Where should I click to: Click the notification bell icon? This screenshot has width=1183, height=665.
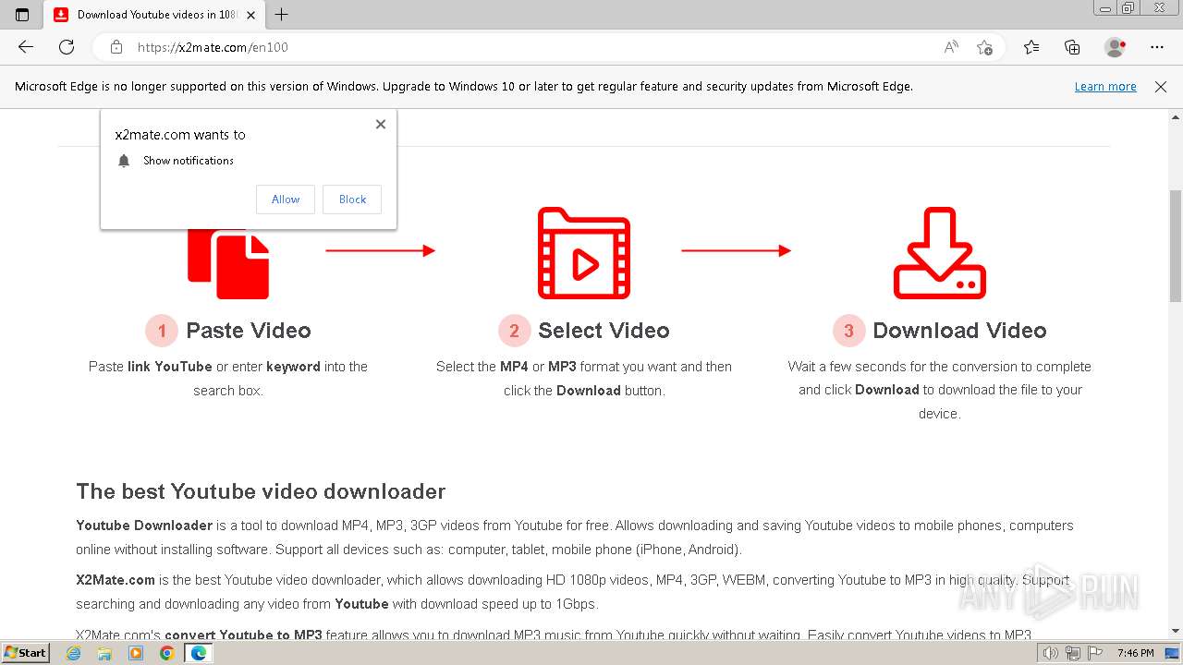coord(124,161)
